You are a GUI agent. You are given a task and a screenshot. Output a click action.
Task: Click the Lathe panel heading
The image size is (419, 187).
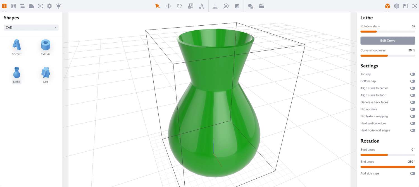366,18
